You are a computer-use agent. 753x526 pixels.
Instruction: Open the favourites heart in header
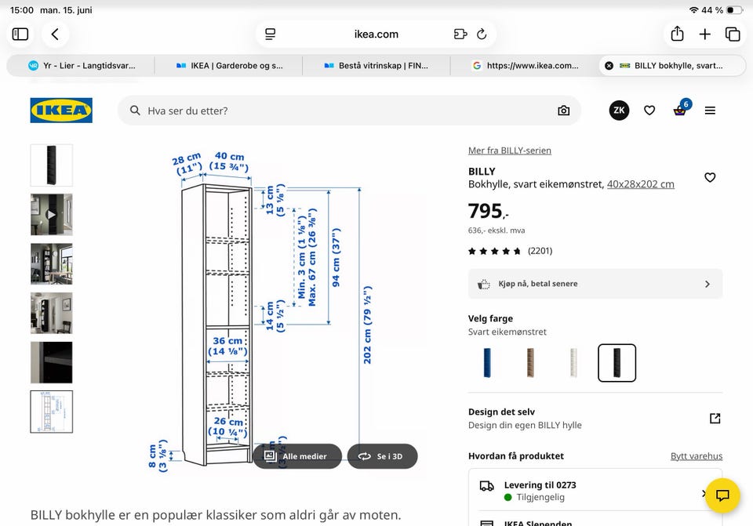point(649,111)
